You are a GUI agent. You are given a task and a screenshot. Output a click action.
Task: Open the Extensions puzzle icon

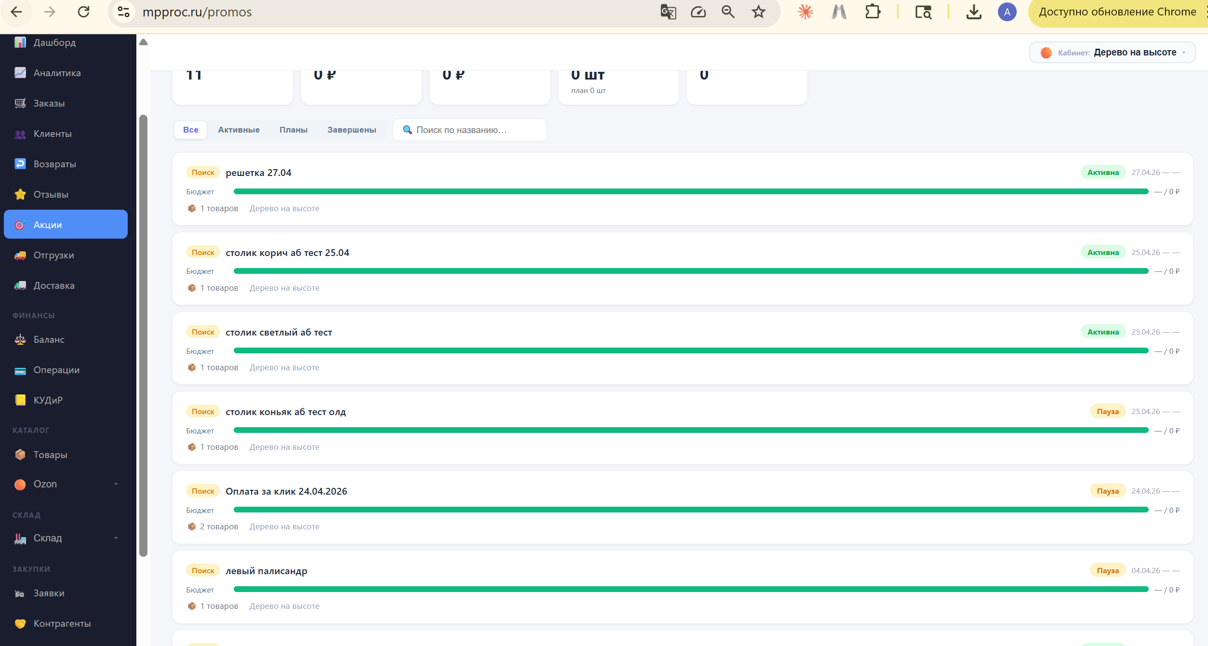point(873,12)
